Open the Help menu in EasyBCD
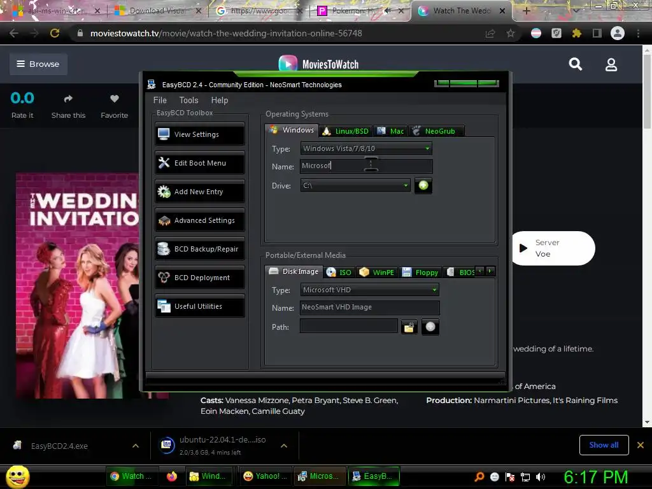 [220, 100]
